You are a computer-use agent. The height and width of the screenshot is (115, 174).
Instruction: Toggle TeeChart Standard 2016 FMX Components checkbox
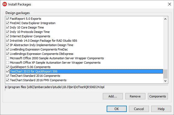7,80
